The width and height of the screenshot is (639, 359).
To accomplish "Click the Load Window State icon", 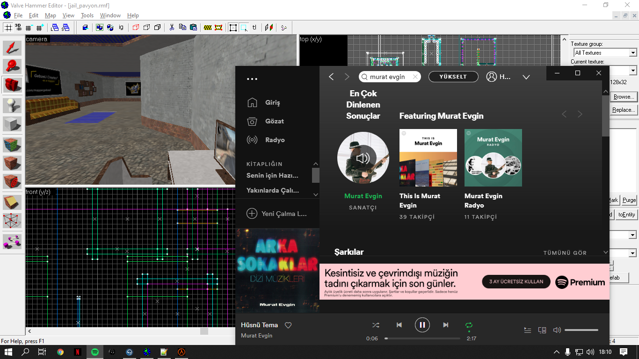I will click(55, 28).
